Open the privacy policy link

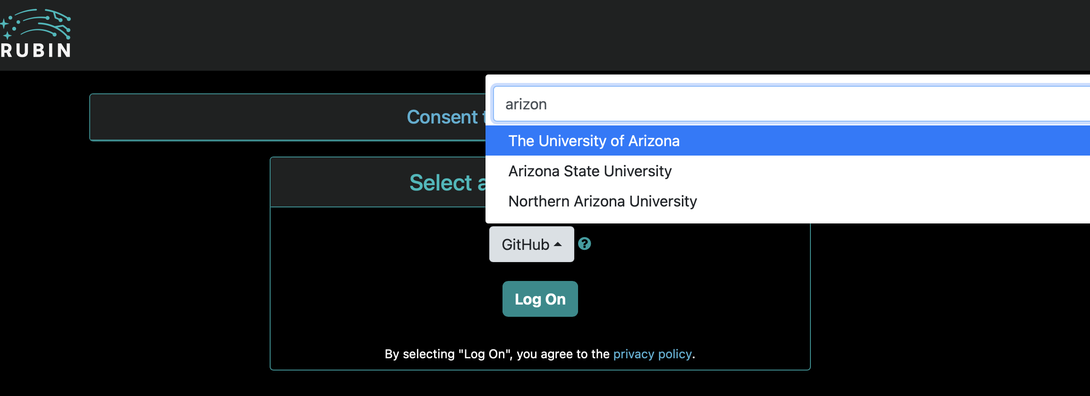(x=652, y=354)
